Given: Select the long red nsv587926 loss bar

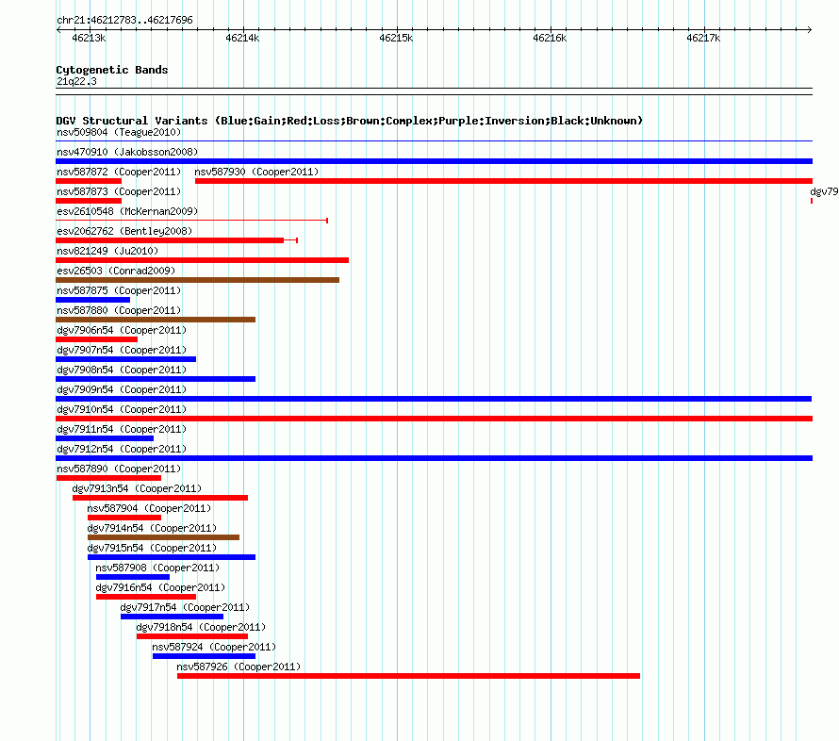Looking at the screenshot, I should pos(409,676).
